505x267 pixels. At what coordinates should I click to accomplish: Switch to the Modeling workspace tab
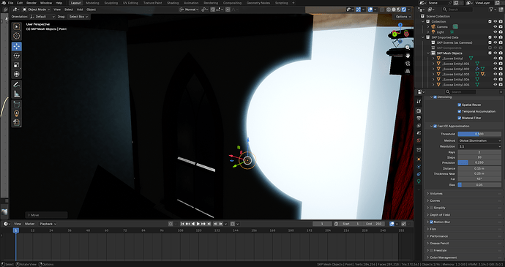(92, 3)
